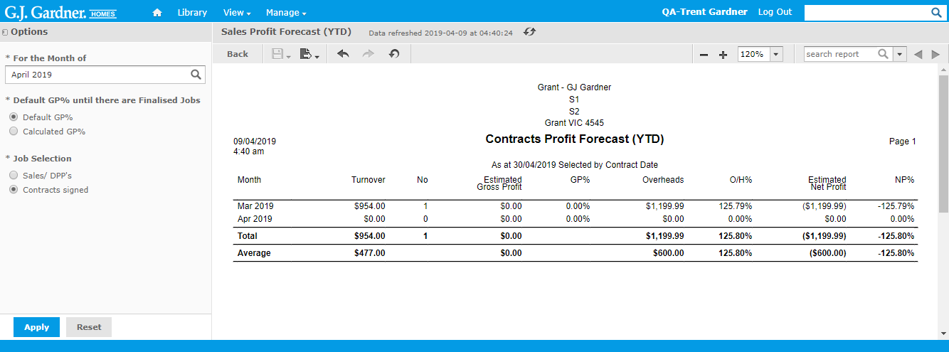Click the QA-Trent Gardner user name
This screenshot has height=352, width=949.
click(704, 12)
